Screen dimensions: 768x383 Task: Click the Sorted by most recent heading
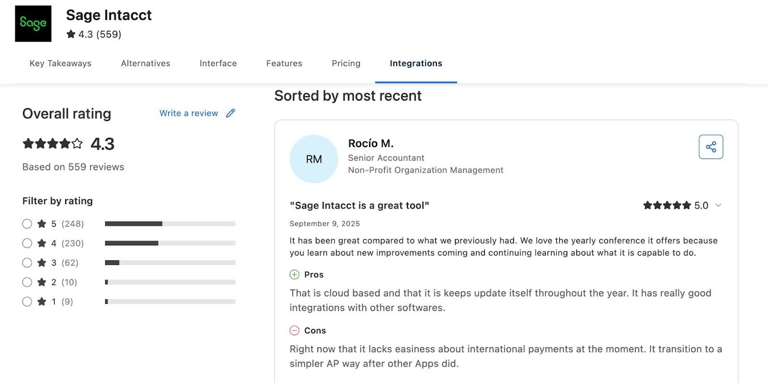348,96
